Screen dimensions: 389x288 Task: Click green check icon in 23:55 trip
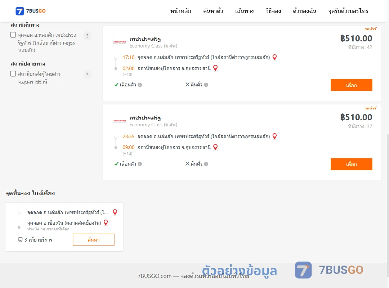click(116, 164)
